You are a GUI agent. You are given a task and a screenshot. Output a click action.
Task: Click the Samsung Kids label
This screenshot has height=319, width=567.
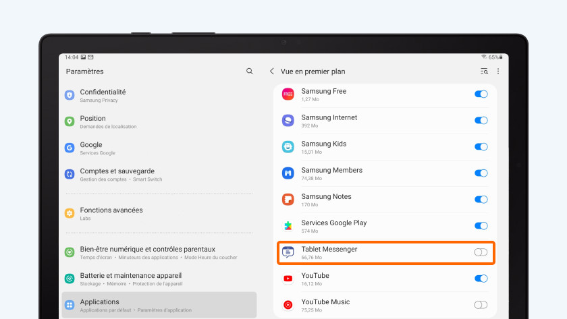pyautogui.click(x=323, y=144)
